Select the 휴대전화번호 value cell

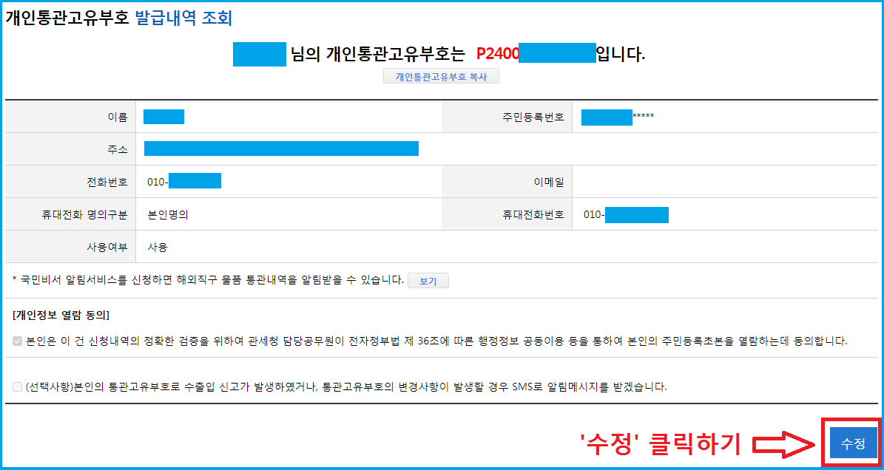[636, 214]
